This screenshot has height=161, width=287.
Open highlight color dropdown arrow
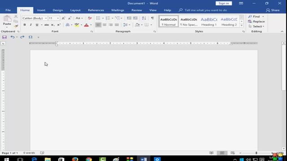click(82, 25)
